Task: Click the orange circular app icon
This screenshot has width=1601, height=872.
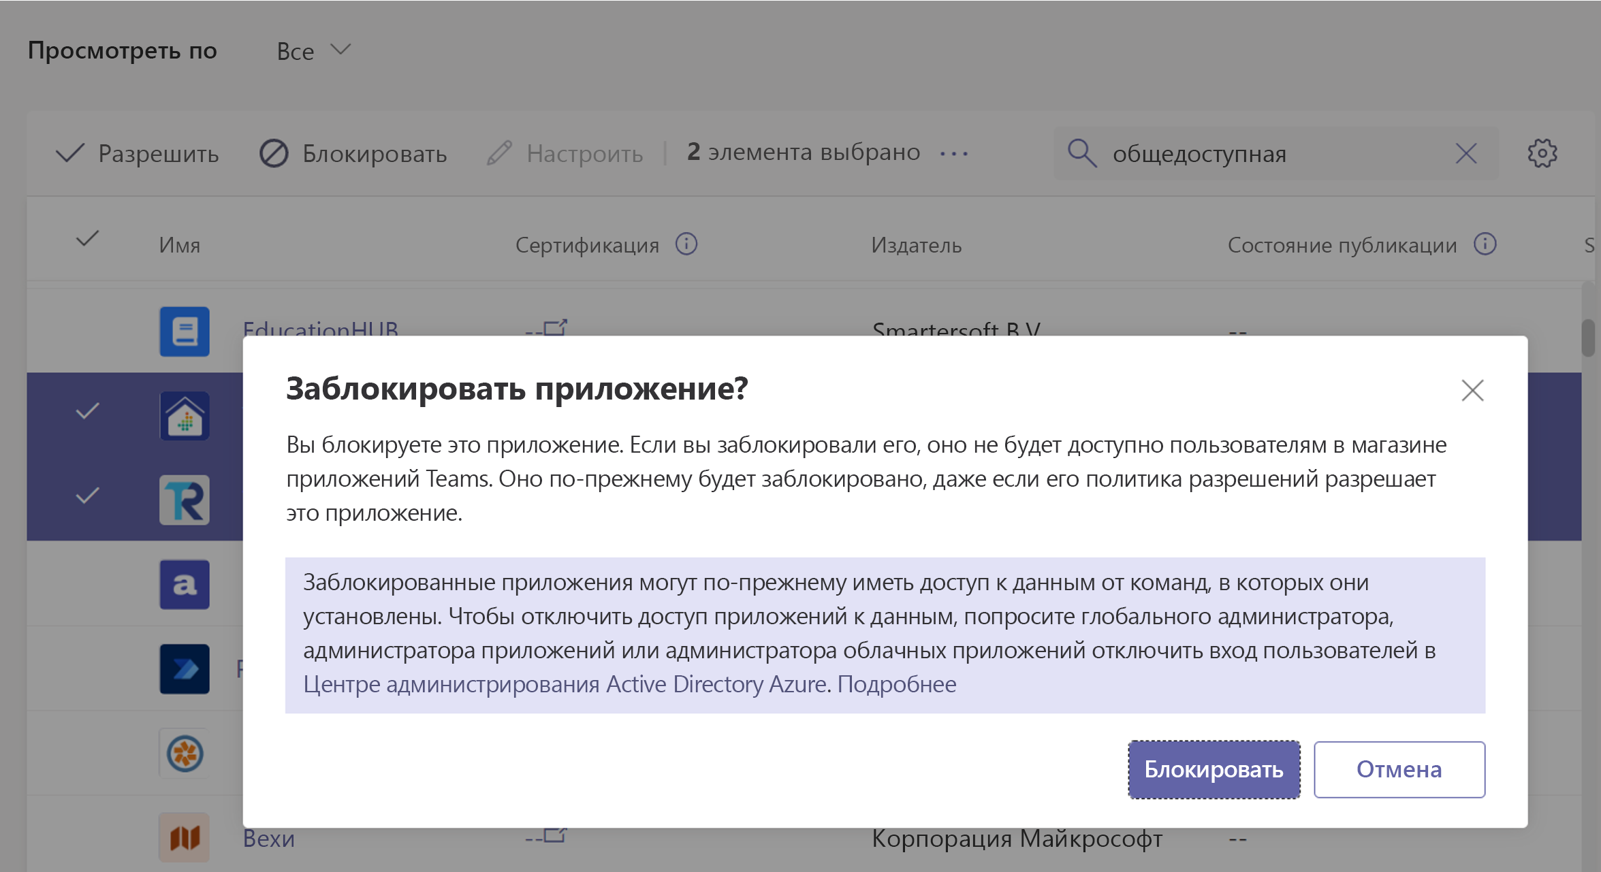Action: click(185, 754)
